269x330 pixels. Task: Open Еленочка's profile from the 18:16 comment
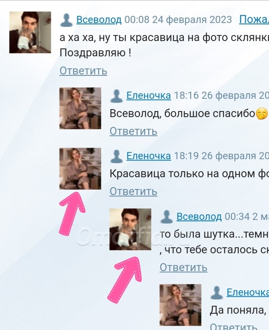click(x=149, y=96)
